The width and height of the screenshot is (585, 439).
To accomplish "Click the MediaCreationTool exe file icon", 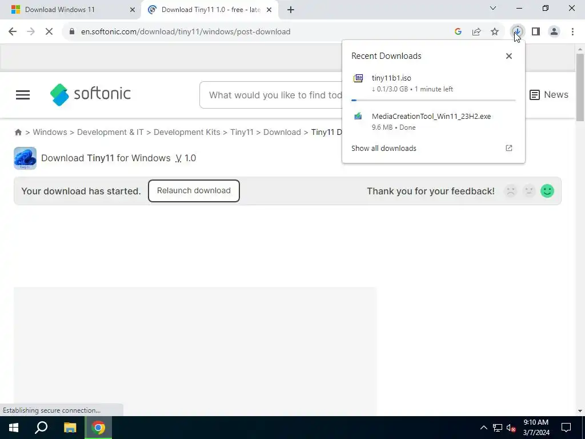I will (x=358, y=116).
